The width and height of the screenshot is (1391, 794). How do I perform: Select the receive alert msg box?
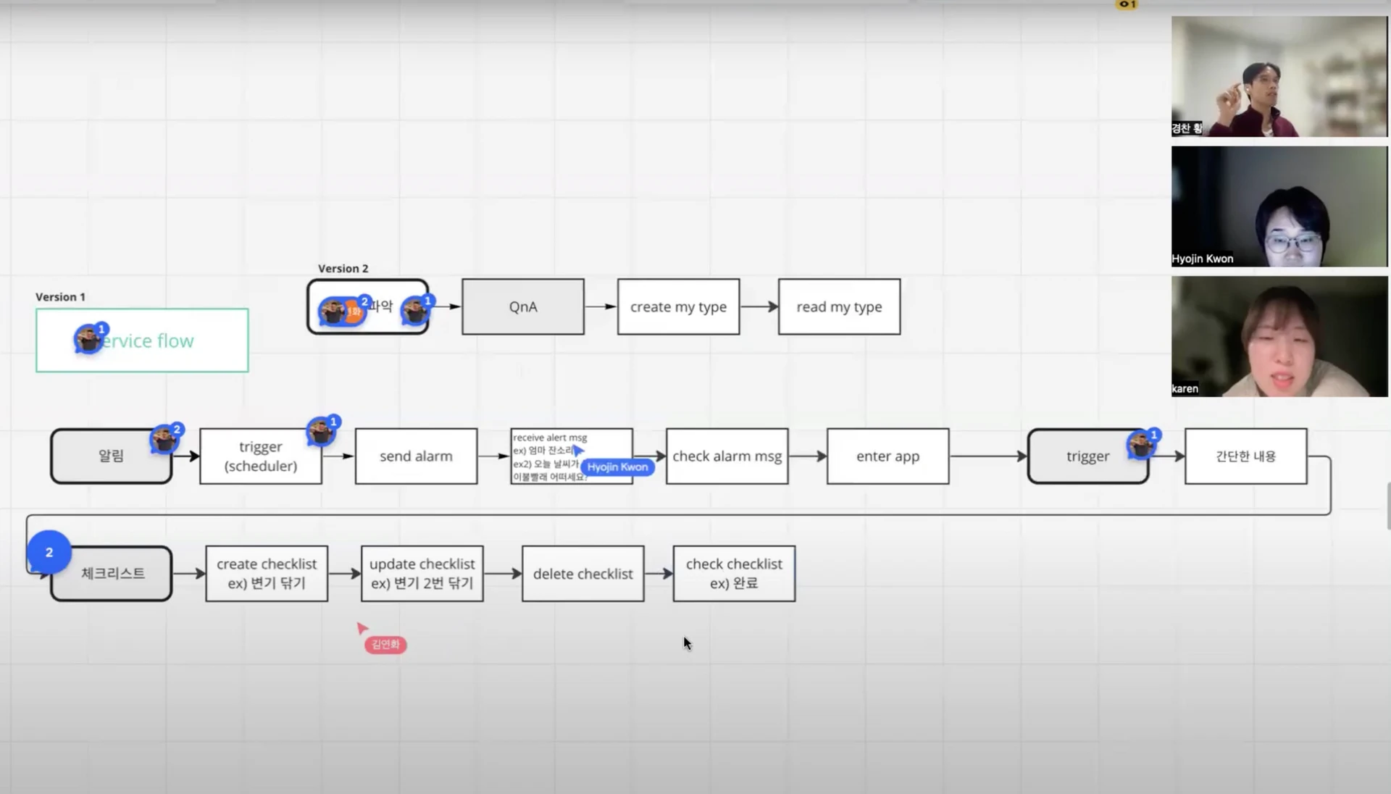(x=571, y=456)
